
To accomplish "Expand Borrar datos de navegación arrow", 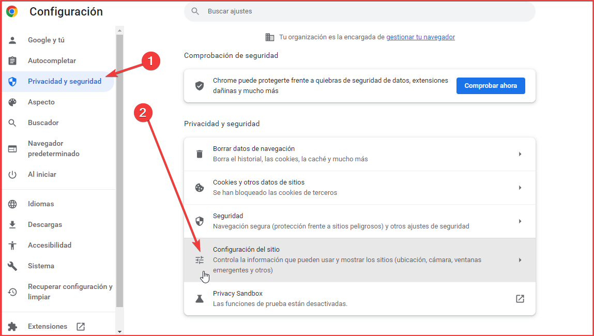I will (520, 154).
